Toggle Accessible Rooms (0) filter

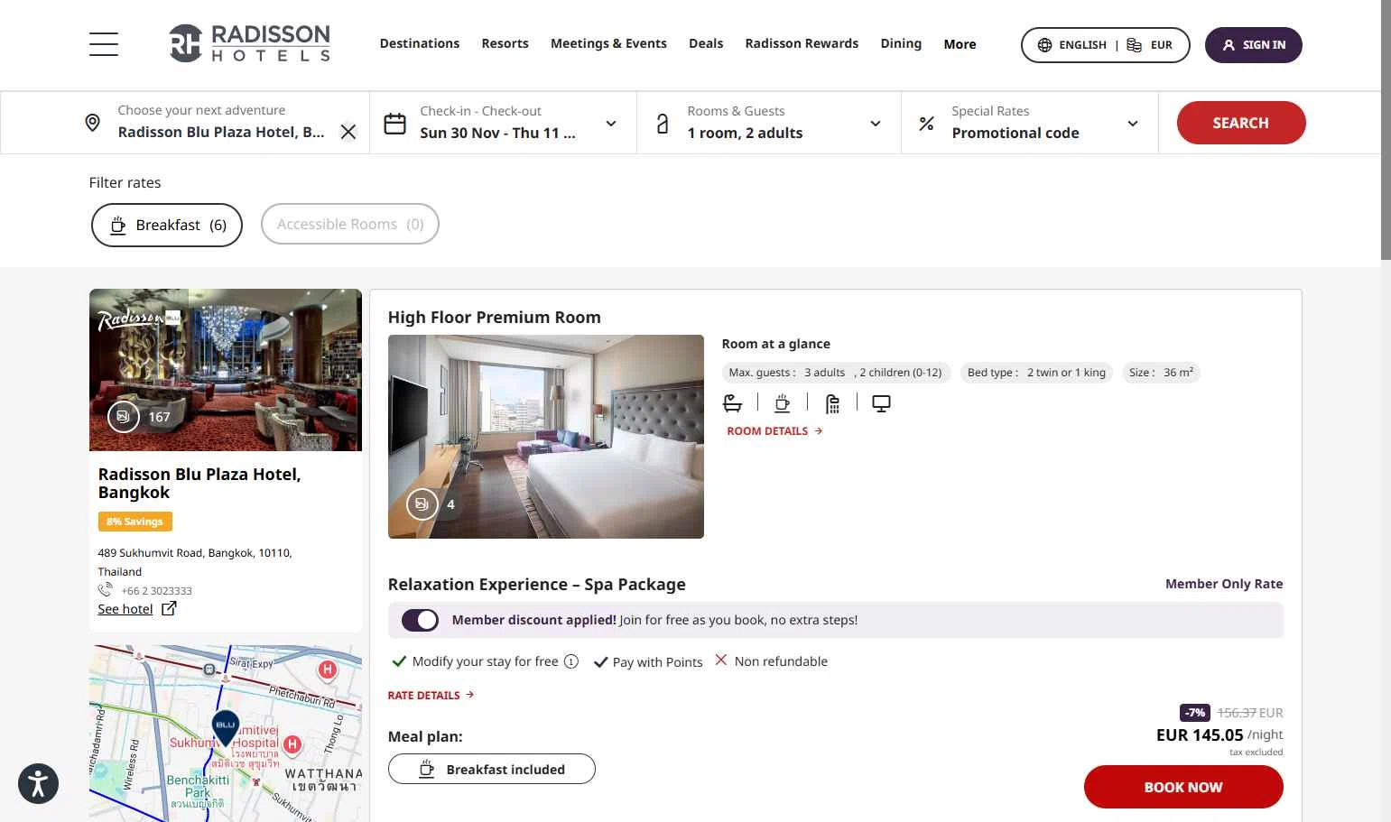(350, 224)
